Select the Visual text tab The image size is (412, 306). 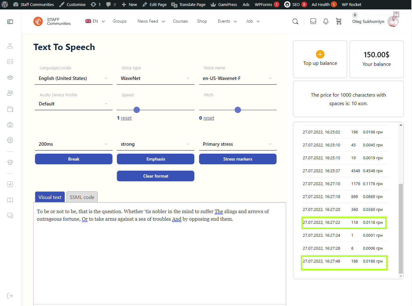tap(50, 197)
